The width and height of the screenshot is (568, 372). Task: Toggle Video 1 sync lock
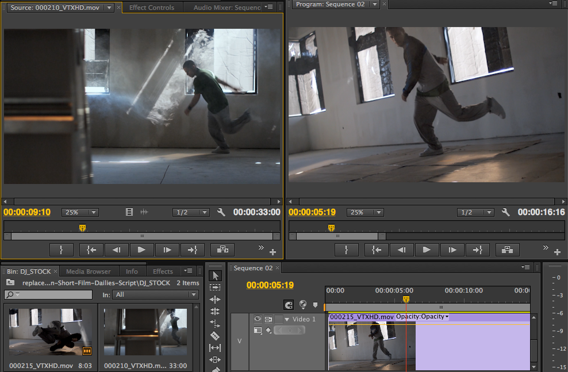(x=268, y=319)
